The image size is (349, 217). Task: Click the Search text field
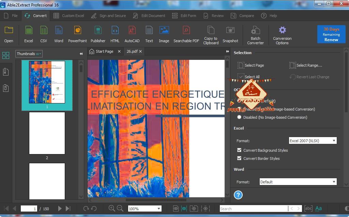coord(254,208)
